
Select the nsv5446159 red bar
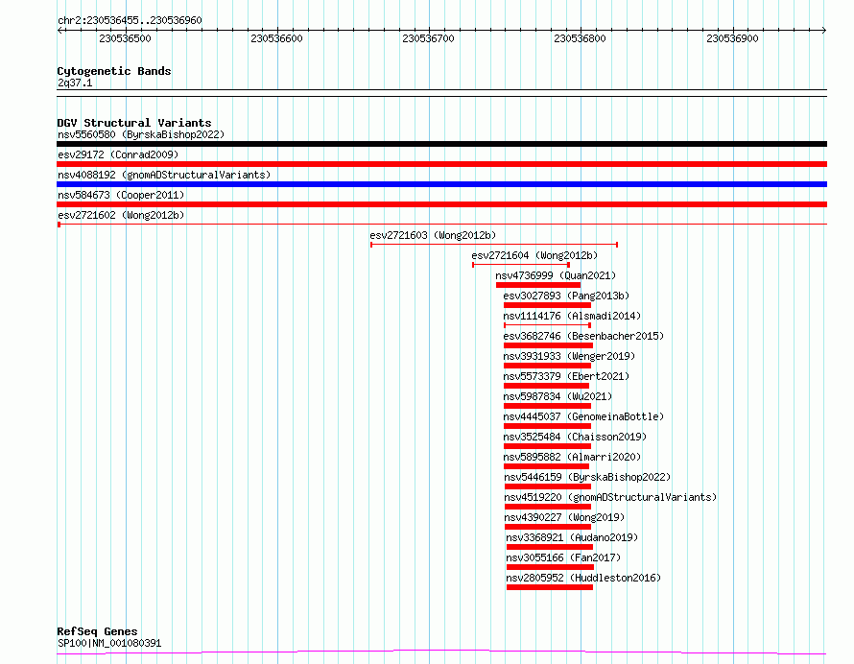548,486
